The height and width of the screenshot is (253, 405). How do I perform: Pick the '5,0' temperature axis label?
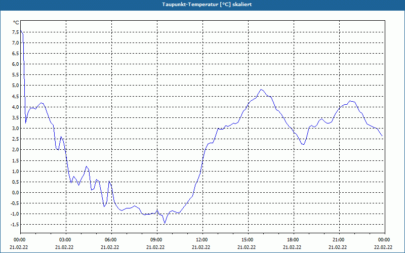coord(16,86)
